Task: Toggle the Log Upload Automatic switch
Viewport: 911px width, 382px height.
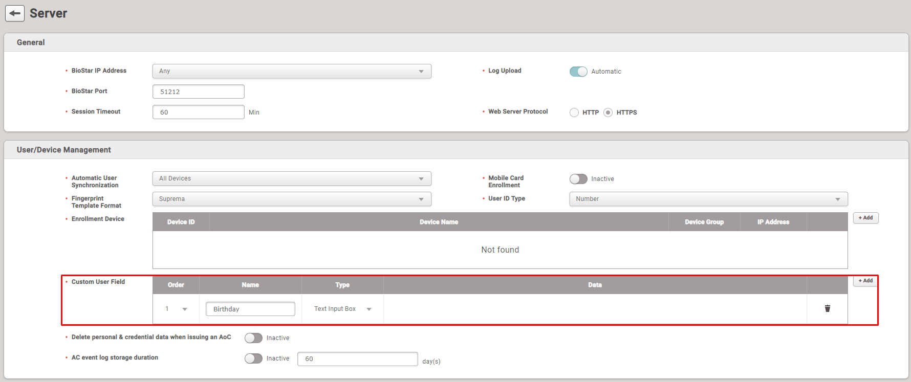Action: (x=578, y=72)
